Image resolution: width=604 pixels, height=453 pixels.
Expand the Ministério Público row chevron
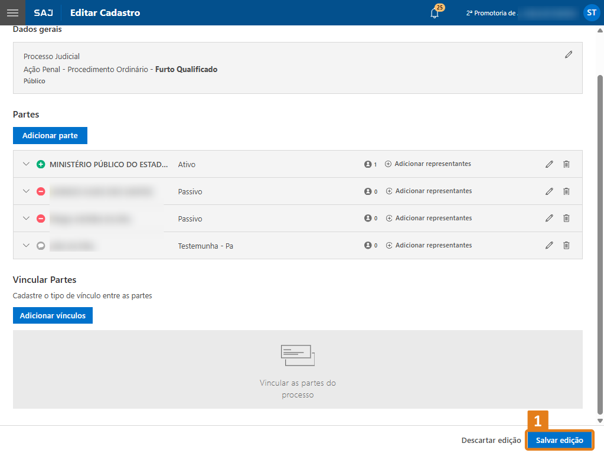tap(26, 164)
